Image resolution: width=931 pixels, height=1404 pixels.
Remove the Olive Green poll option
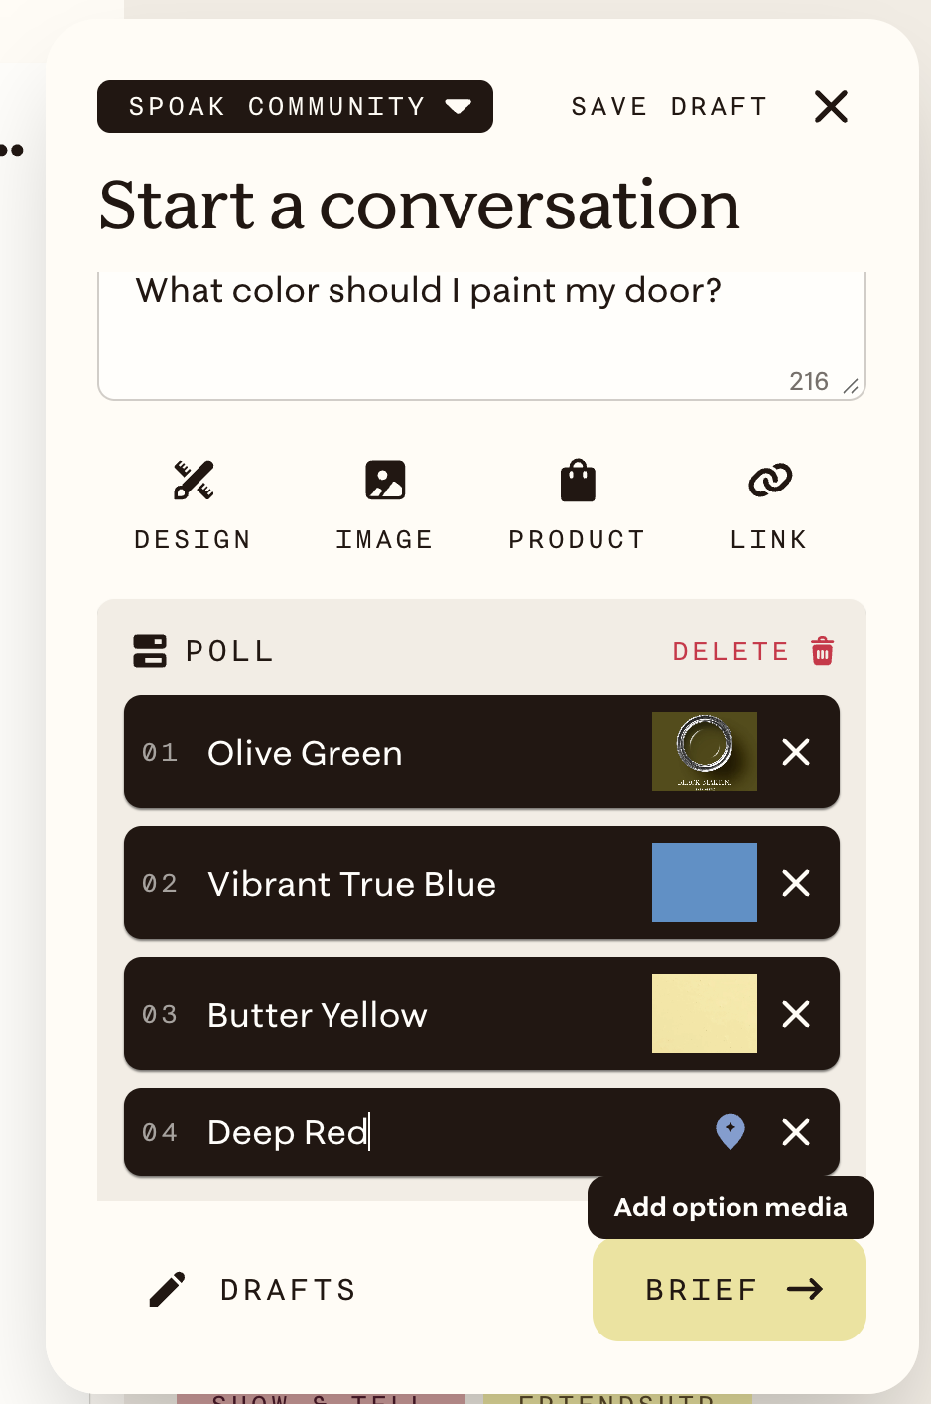click(796, 752)
